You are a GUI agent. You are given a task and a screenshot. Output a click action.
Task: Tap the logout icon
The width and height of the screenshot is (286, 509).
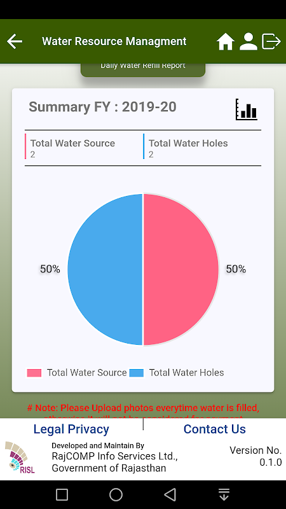(271, 41)
